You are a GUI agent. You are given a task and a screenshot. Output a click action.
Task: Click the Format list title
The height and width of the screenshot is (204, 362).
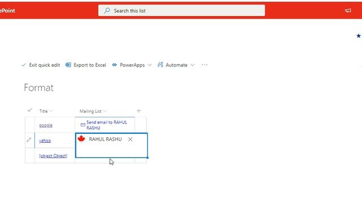(x=38, y=88)
